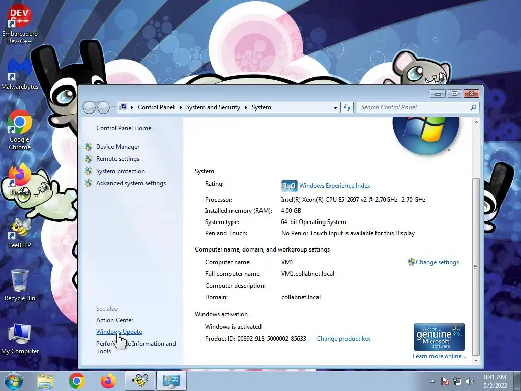Open Learn more online link
Image resolution: width=521 pixels, height=391 pixels.
pyautogui.click(x=439, y=356)
